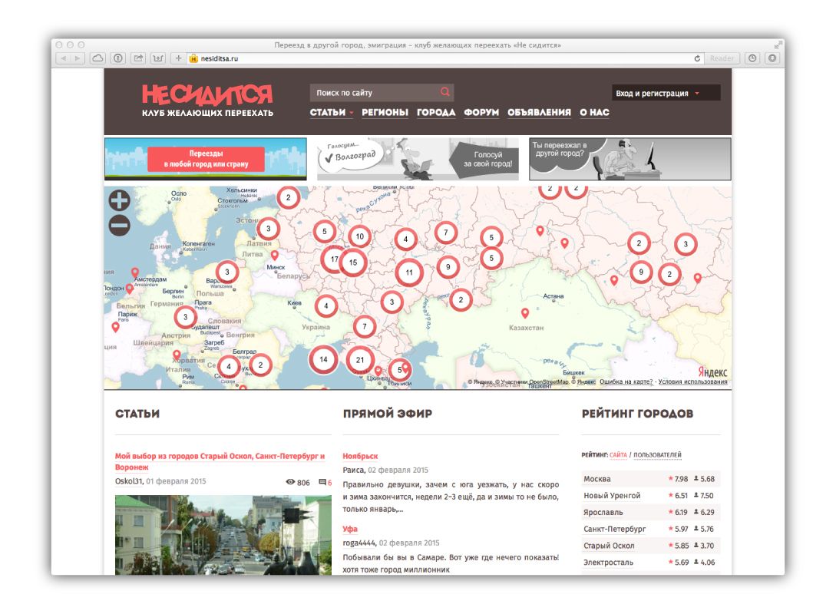Open Москва in city rating
Screen dimensions: 836x614
point(597,479)
